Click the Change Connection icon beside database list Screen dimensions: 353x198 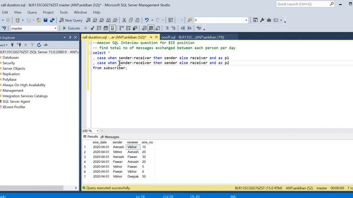pos(4,28)
